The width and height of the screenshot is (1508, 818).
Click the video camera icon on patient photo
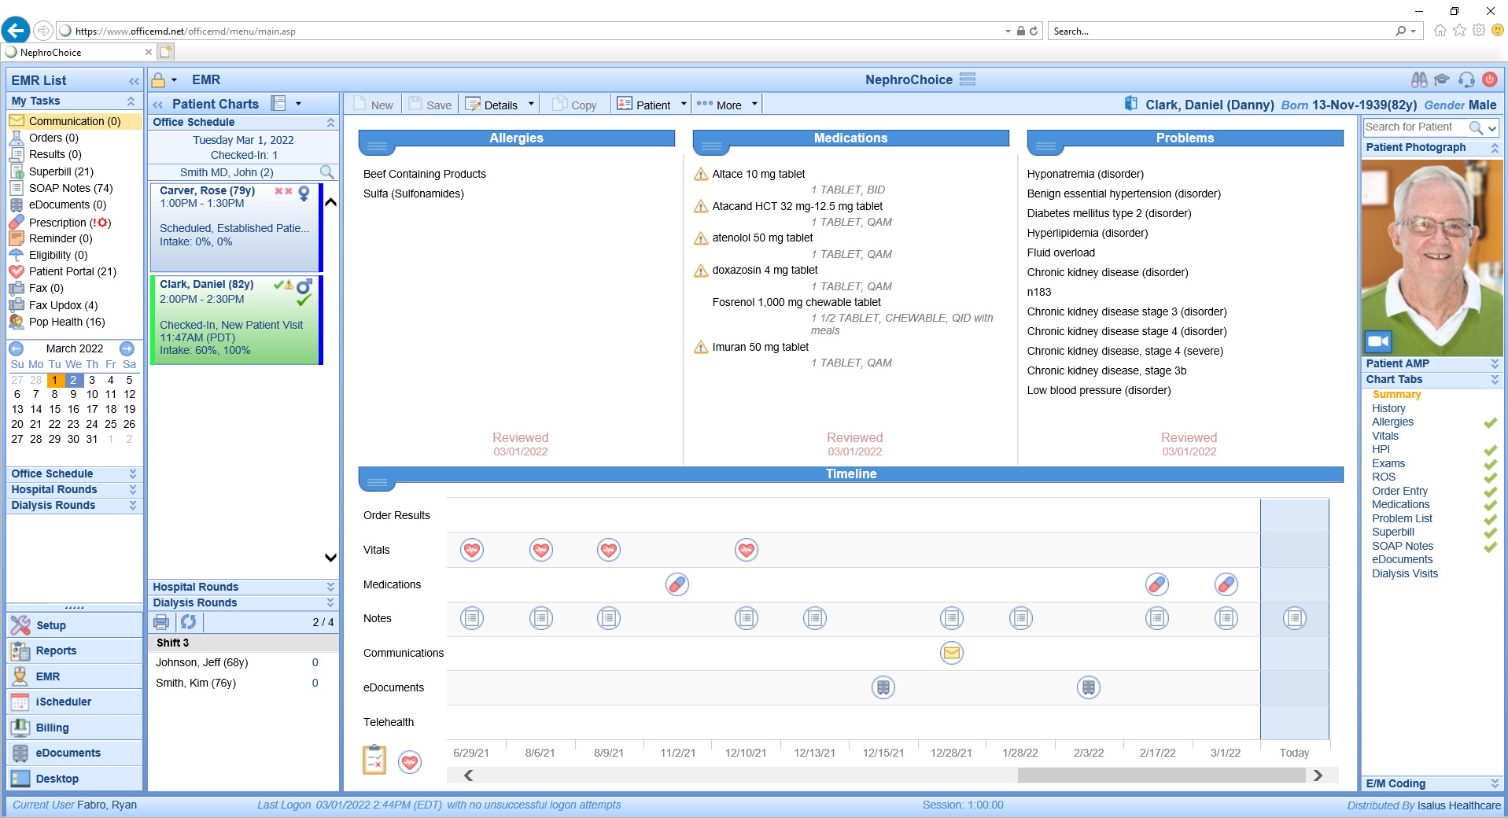[1377, 341]
